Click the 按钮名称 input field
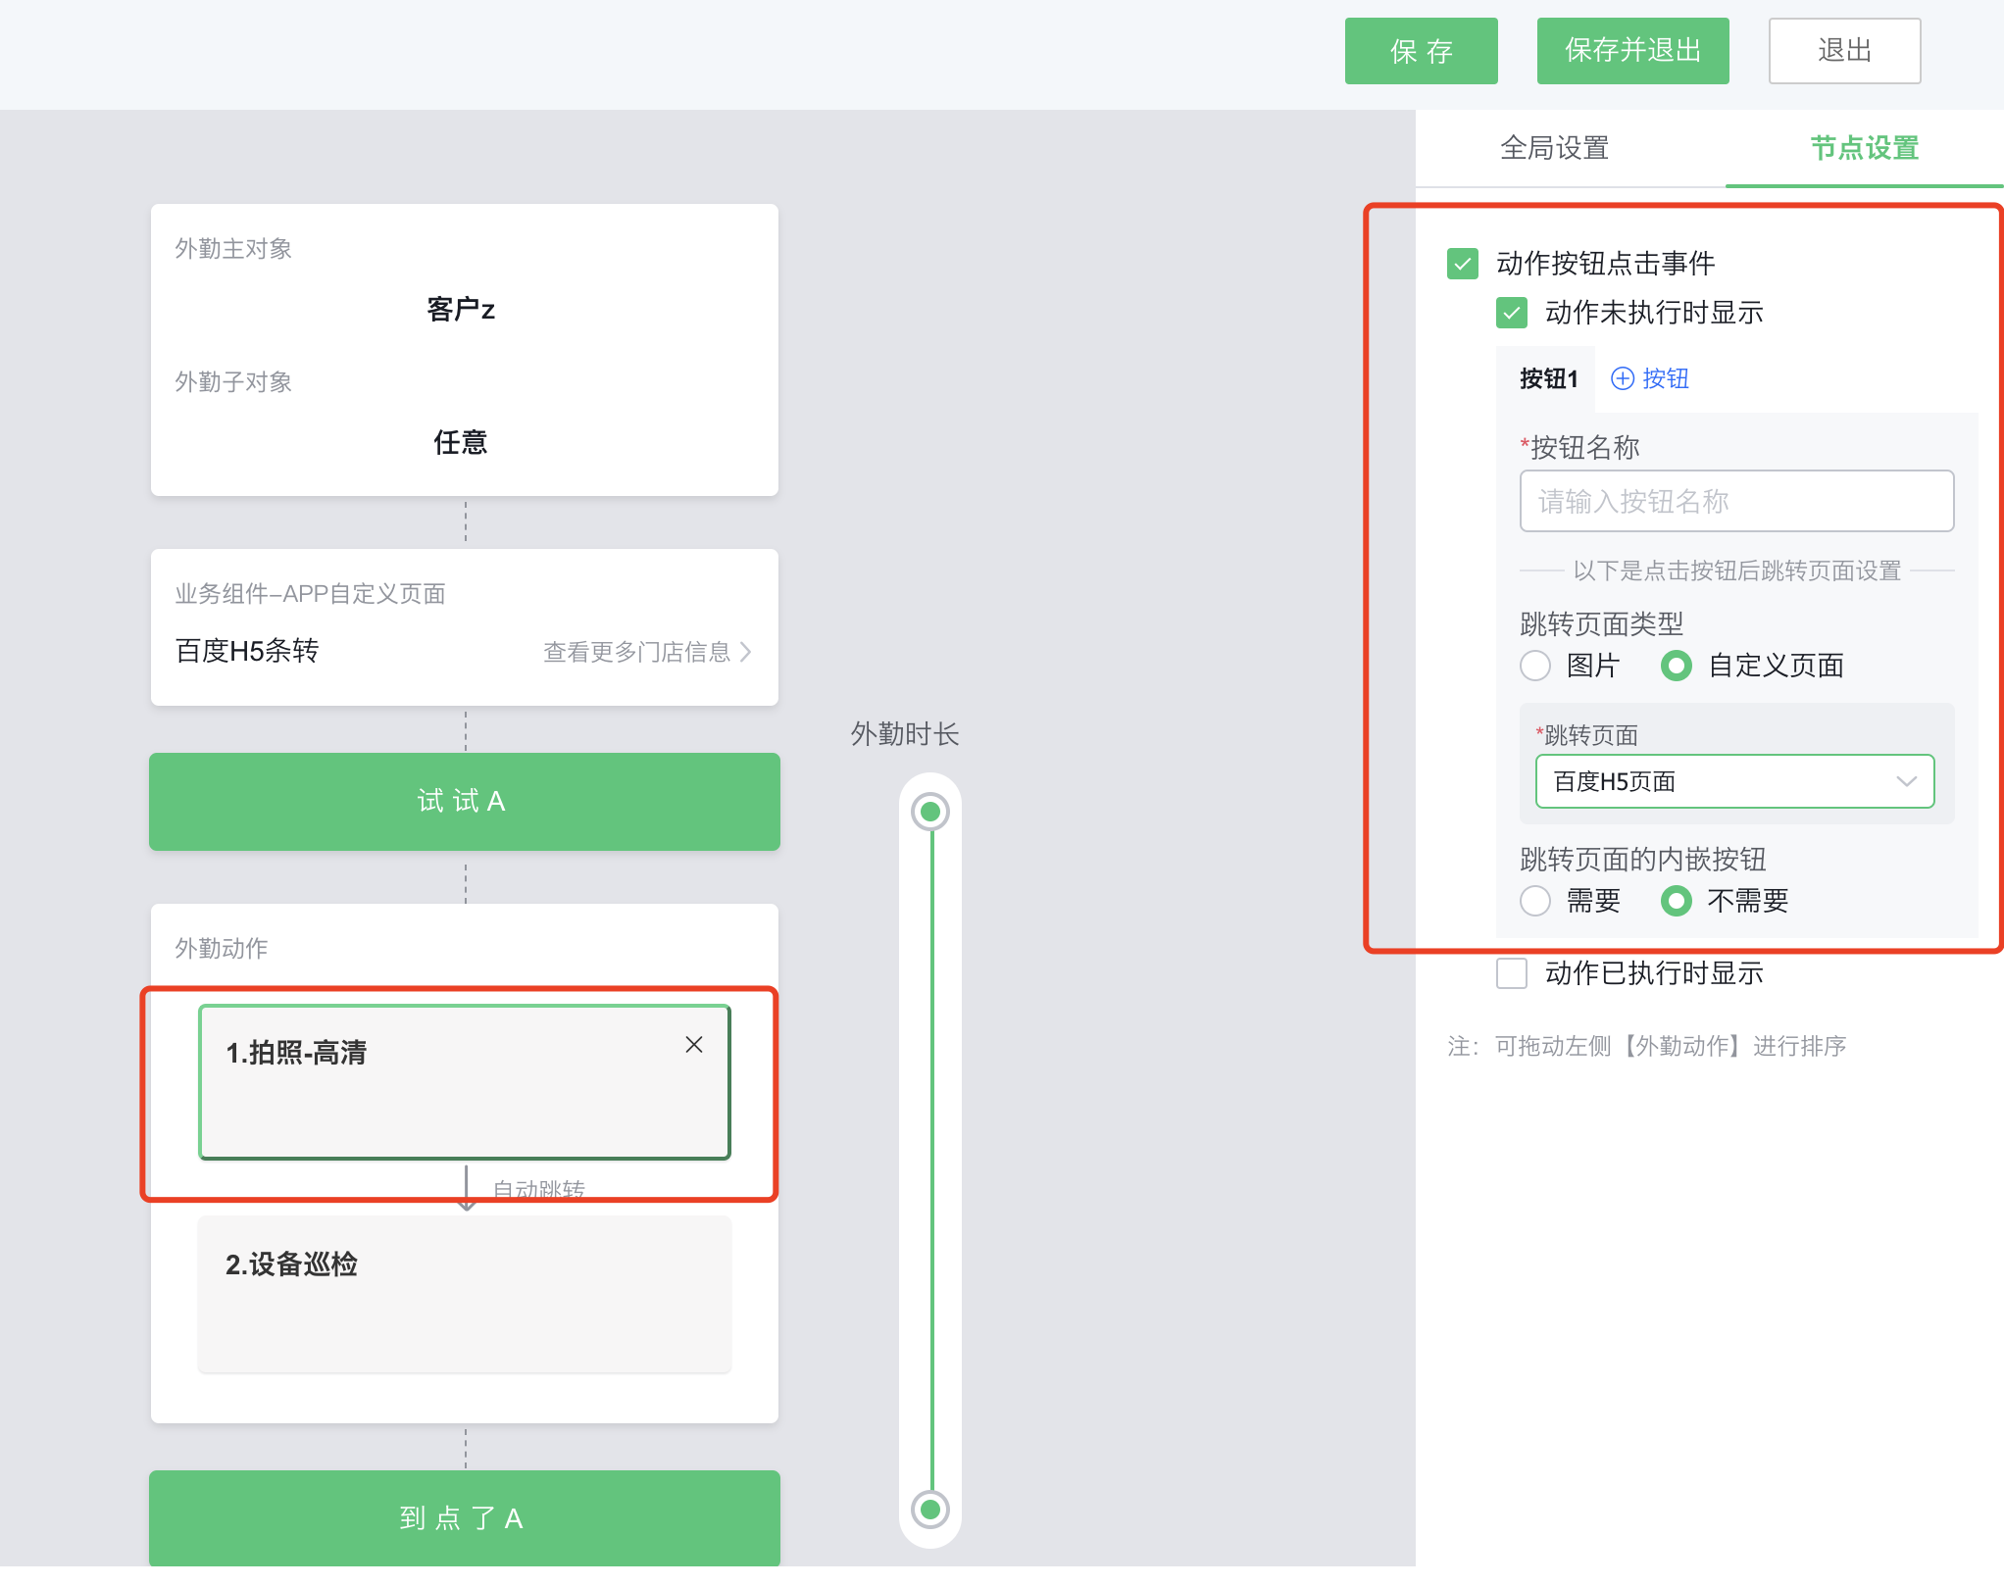2004x1586 pixels. point(1735,501)
